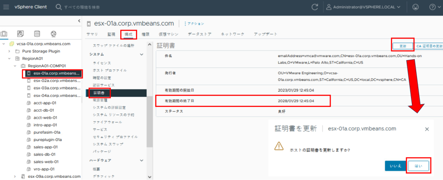Image resolution: width=443 pixels, height=180 pixels.
Task: Switch to the 仮想マシン tab
Action: 169,34
